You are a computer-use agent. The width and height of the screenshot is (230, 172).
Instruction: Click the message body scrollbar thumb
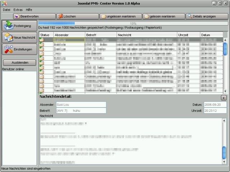(224, 153)
